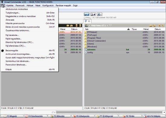Click the F3 Megnéz button
Screen dimensions: 166x118
click(12, 116)
